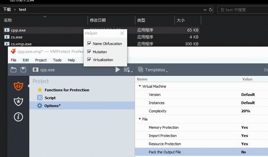Open the Templates dropdown
Screen dimensions: 268x157
click(x=156, y=70)
